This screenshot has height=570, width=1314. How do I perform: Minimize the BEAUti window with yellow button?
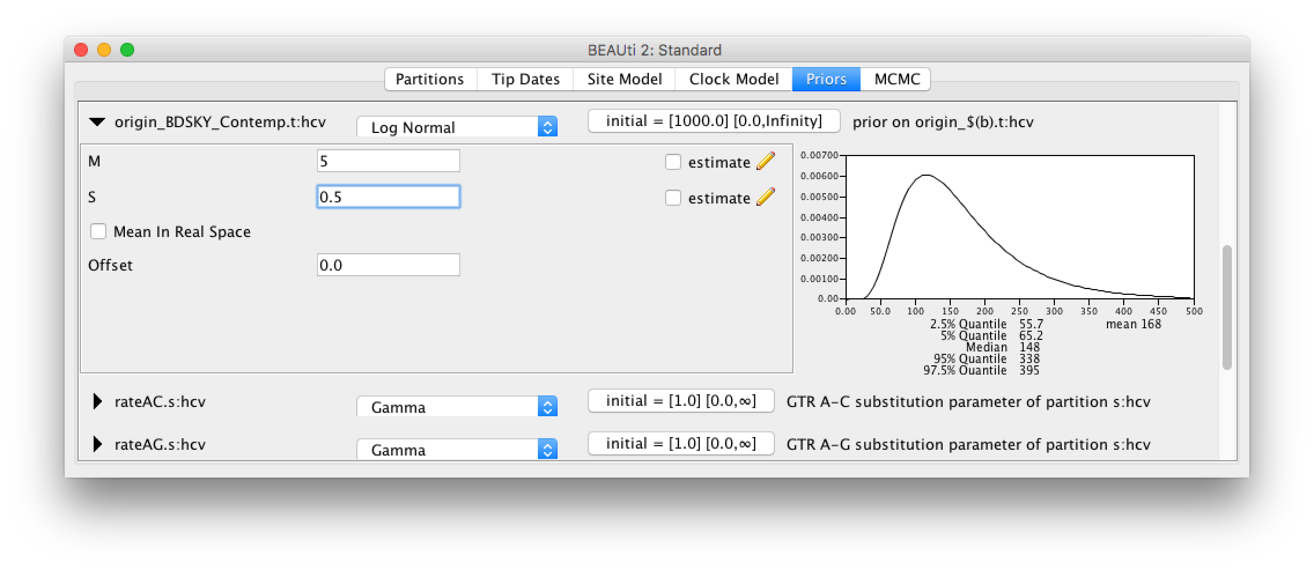pos(104,50)
